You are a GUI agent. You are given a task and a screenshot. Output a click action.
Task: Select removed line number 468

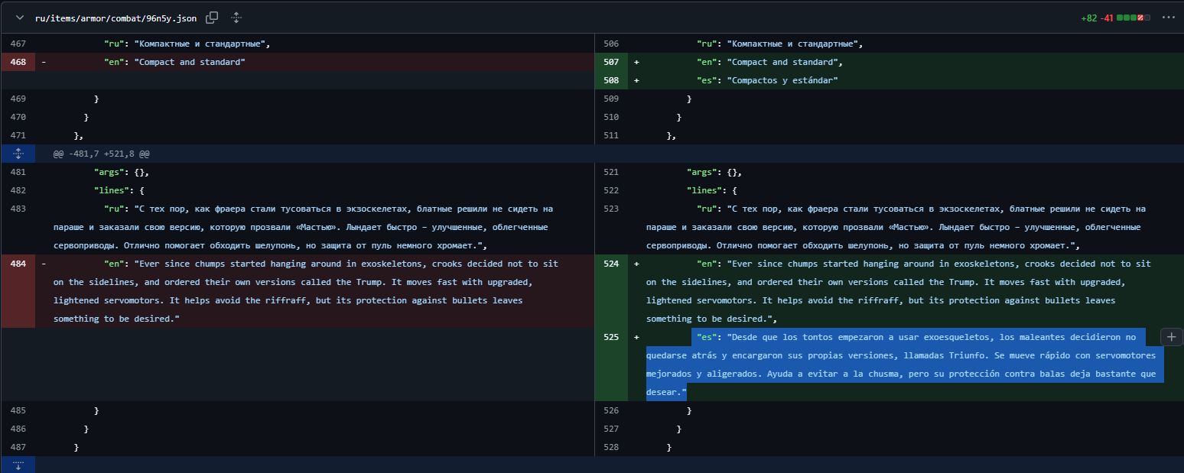coord(18,62)
